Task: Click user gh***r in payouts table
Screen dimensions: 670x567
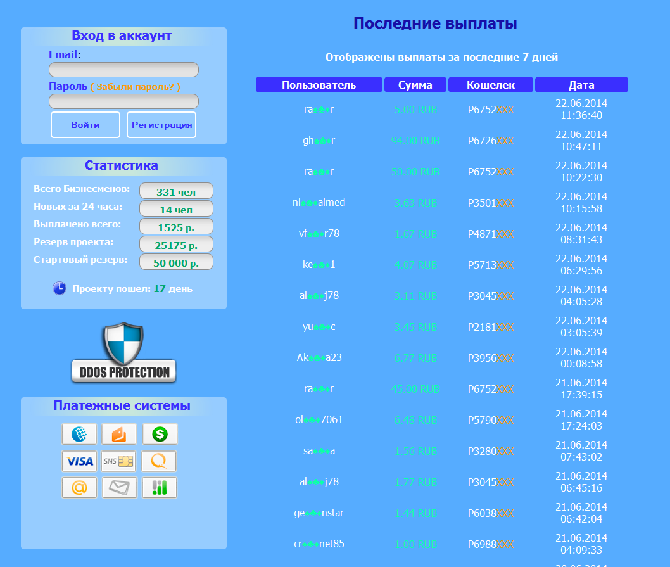Action: [319, 140]
